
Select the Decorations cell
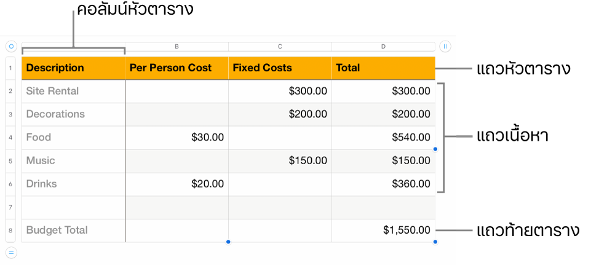tap(74, 114)
